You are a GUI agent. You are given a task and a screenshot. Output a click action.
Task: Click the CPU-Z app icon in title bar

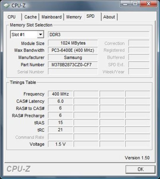click(7, 5)
